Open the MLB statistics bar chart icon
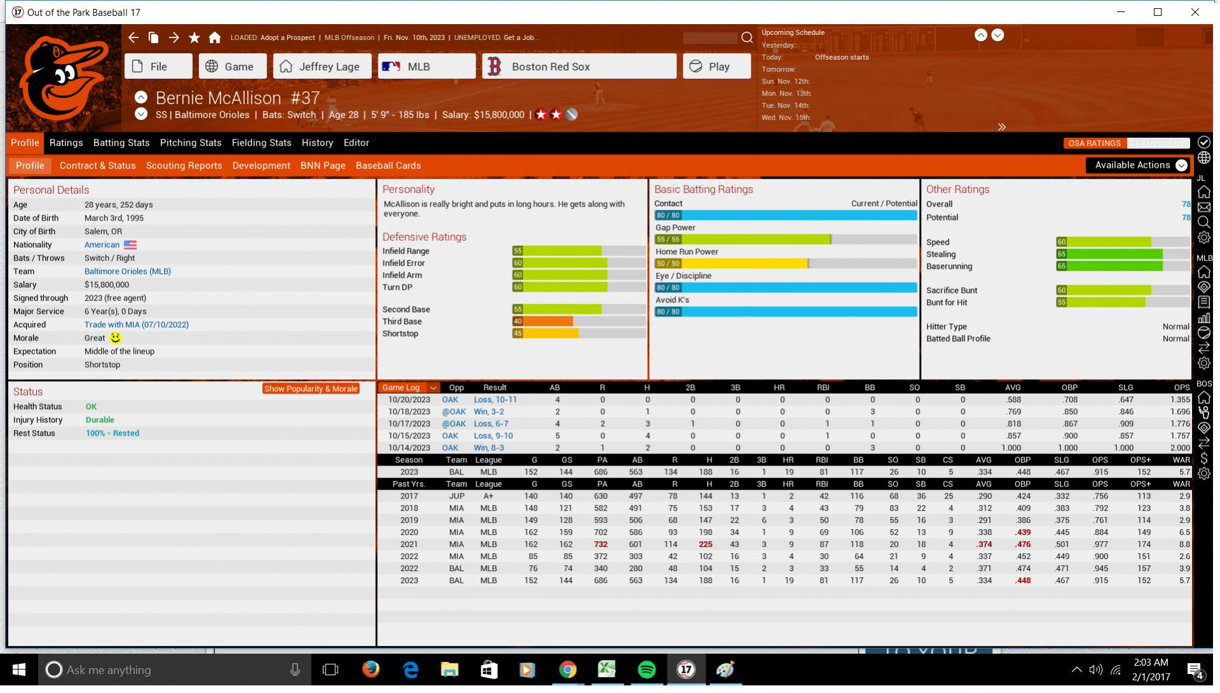 [1203, 318]
